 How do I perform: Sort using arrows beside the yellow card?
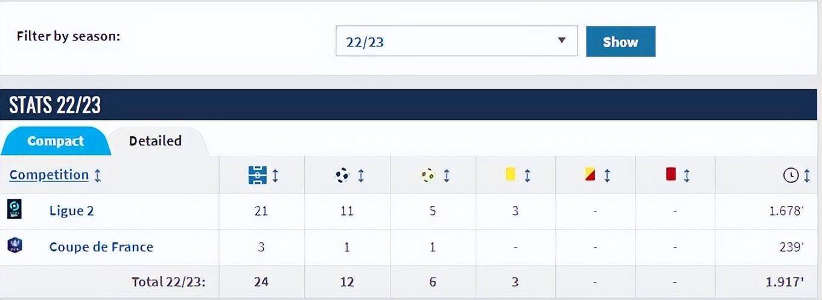point(527,175)
